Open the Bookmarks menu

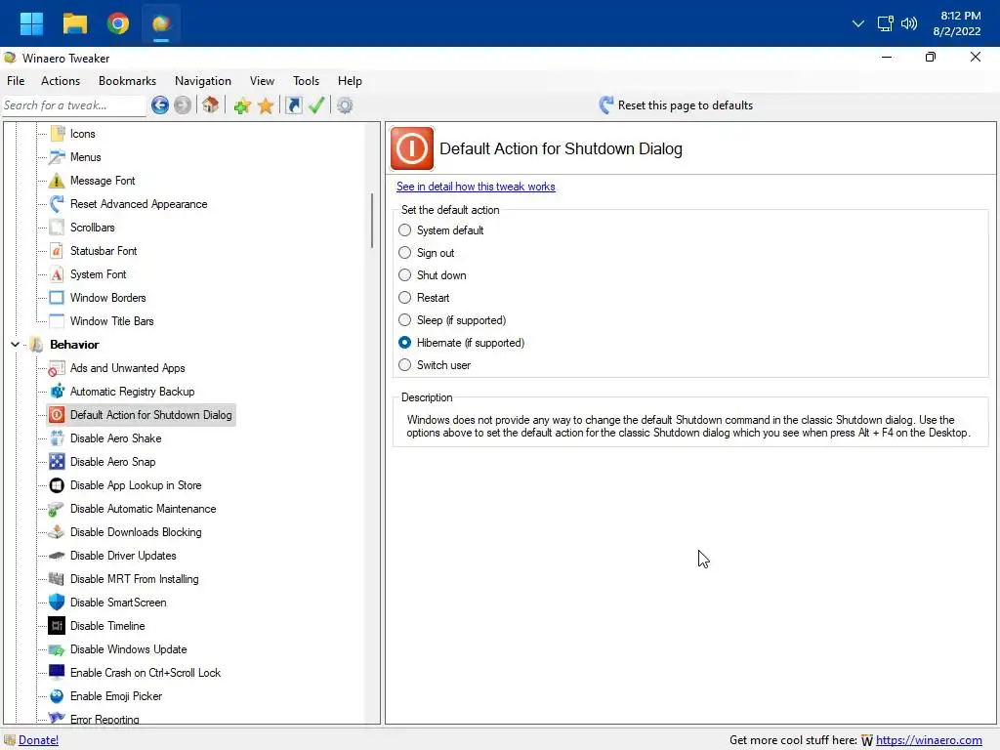pyautogui.click(x=128, y=81)
